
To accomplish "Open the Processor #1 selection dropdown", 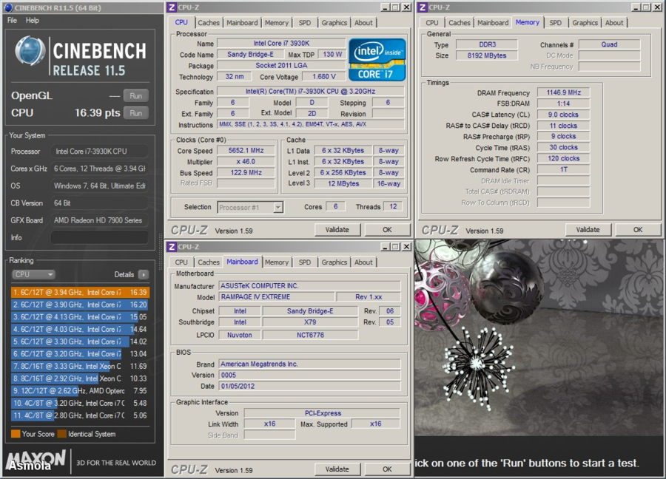I will pyautogui.click(x=250, y=207).
